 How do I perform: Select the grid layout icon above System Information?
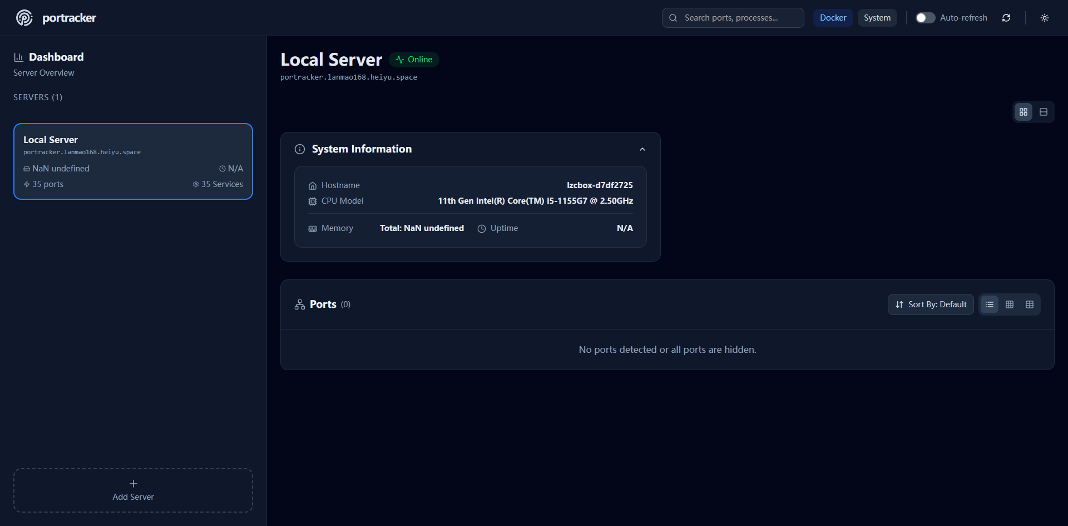pos(1023,112)
